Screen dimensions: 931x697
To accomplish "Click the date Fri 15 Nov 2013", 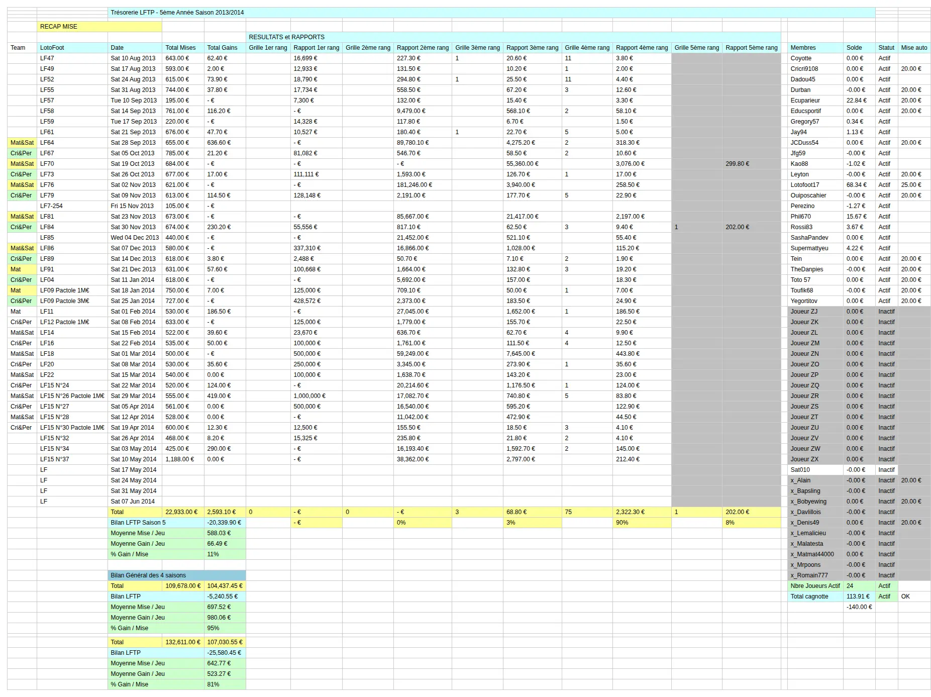I will (135, 206).
